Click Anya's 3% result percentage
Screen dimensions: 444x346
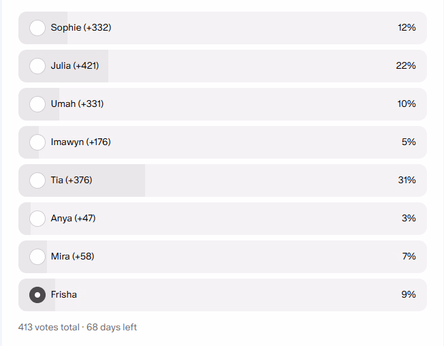click(409, 219)
